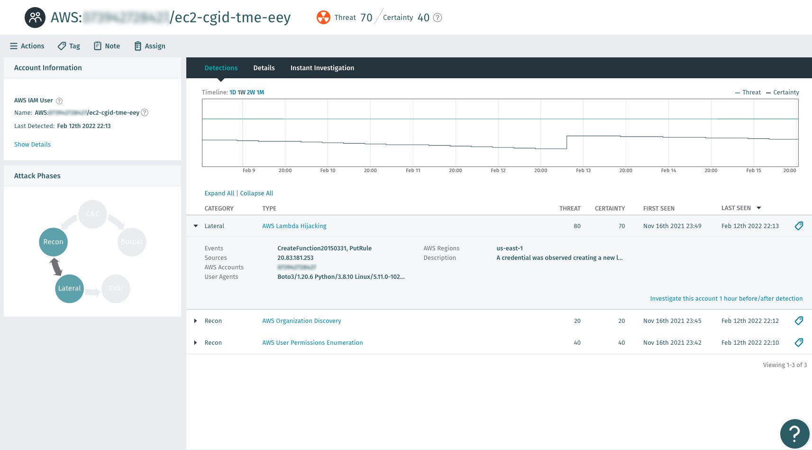Open the Instant Investigation tab
This screenshot has width=812, height=450.
pyautogui.click(x=322, y=68)
